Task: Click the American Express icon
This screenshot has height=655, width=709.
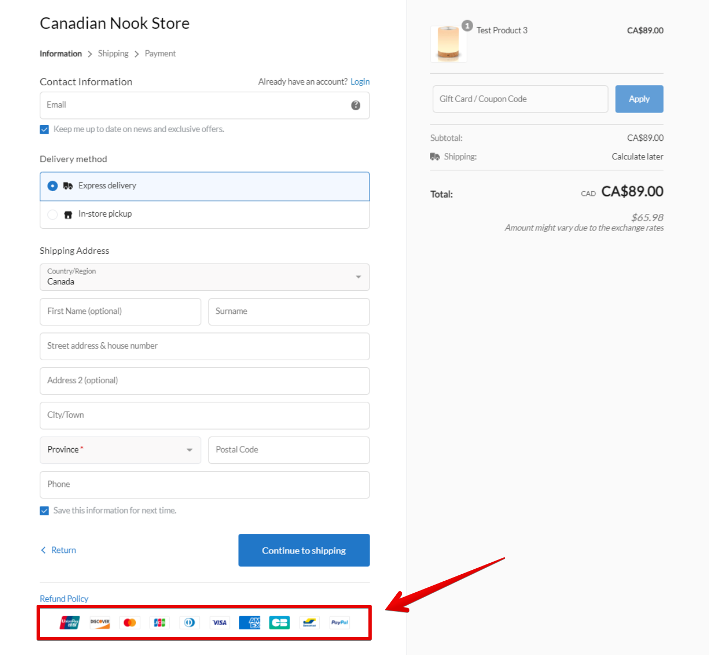Action: [249, 622]
